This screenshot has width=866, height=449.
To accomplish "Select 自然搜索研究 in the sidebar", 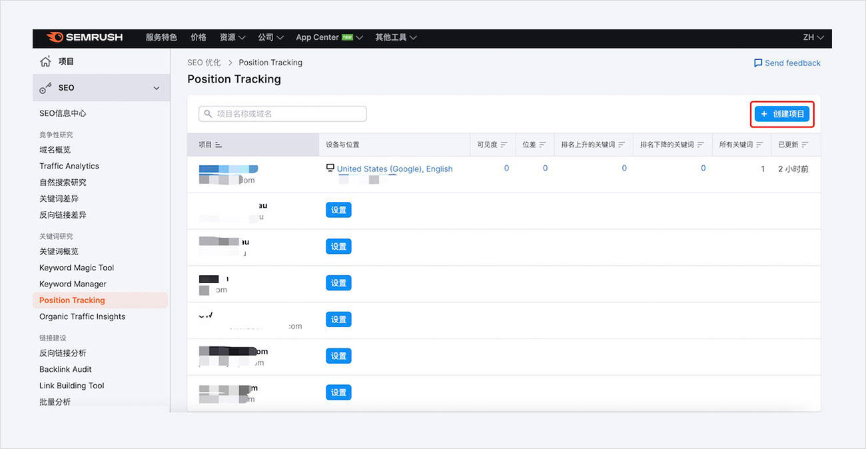I will (63, 183).
